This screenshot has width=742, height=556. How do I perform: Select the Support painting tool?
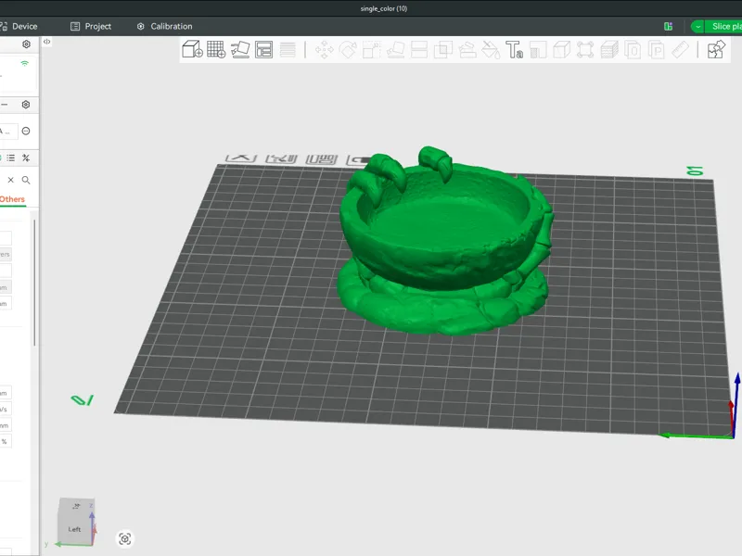467,49
